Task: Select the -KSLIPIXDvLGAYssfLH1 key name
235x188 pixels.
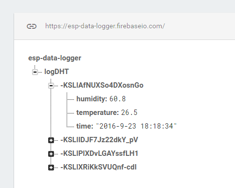Action: tap(99, 153)
